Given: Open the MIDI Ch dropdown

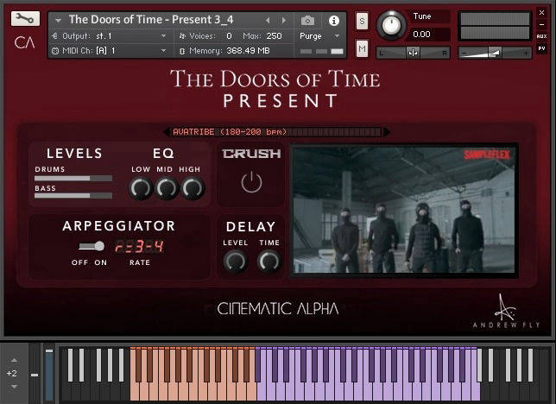Looking at the screenshot, I should (x=109, y=51).
